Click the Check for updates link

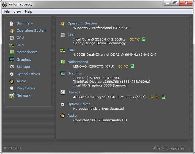coord(171,148)
